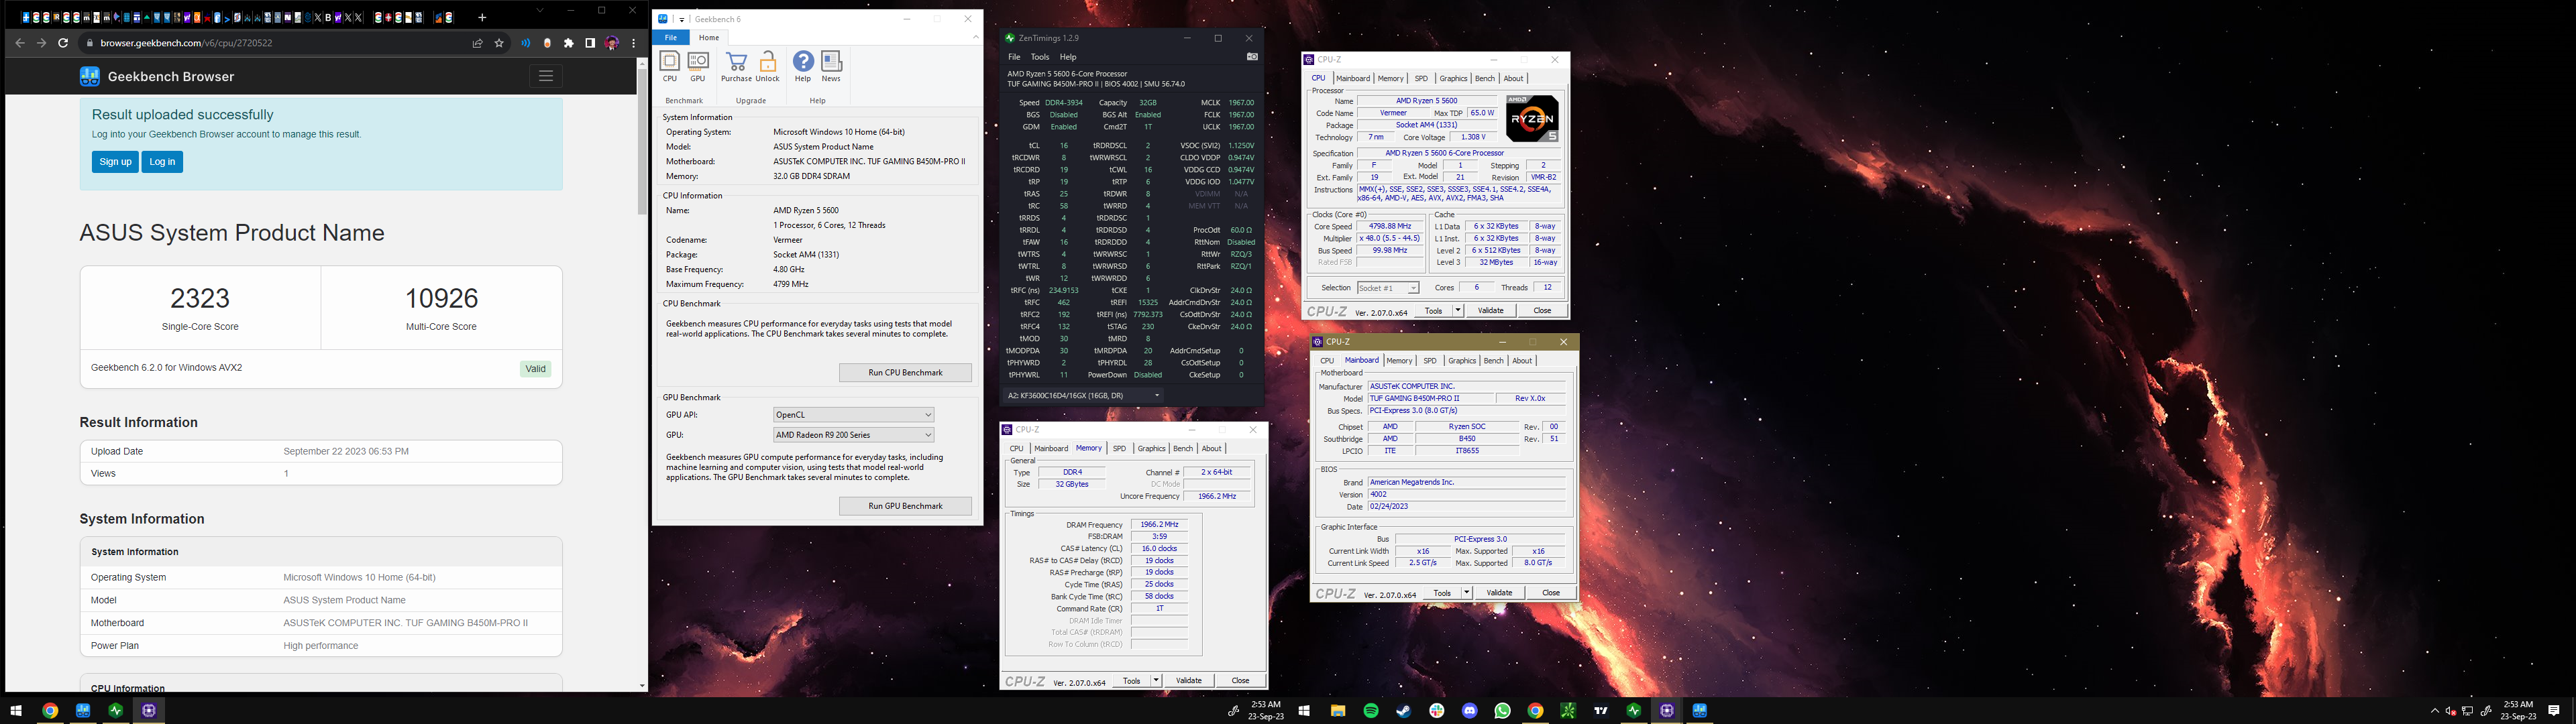The image size is (2576, 724).
Task: Collapse the Geekbench 6 ribbon
Action: [x=976, y=37]
